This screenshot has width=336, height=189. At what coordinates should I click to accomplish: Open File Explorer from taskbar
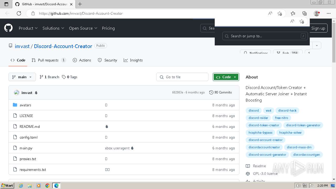[30, 186]
